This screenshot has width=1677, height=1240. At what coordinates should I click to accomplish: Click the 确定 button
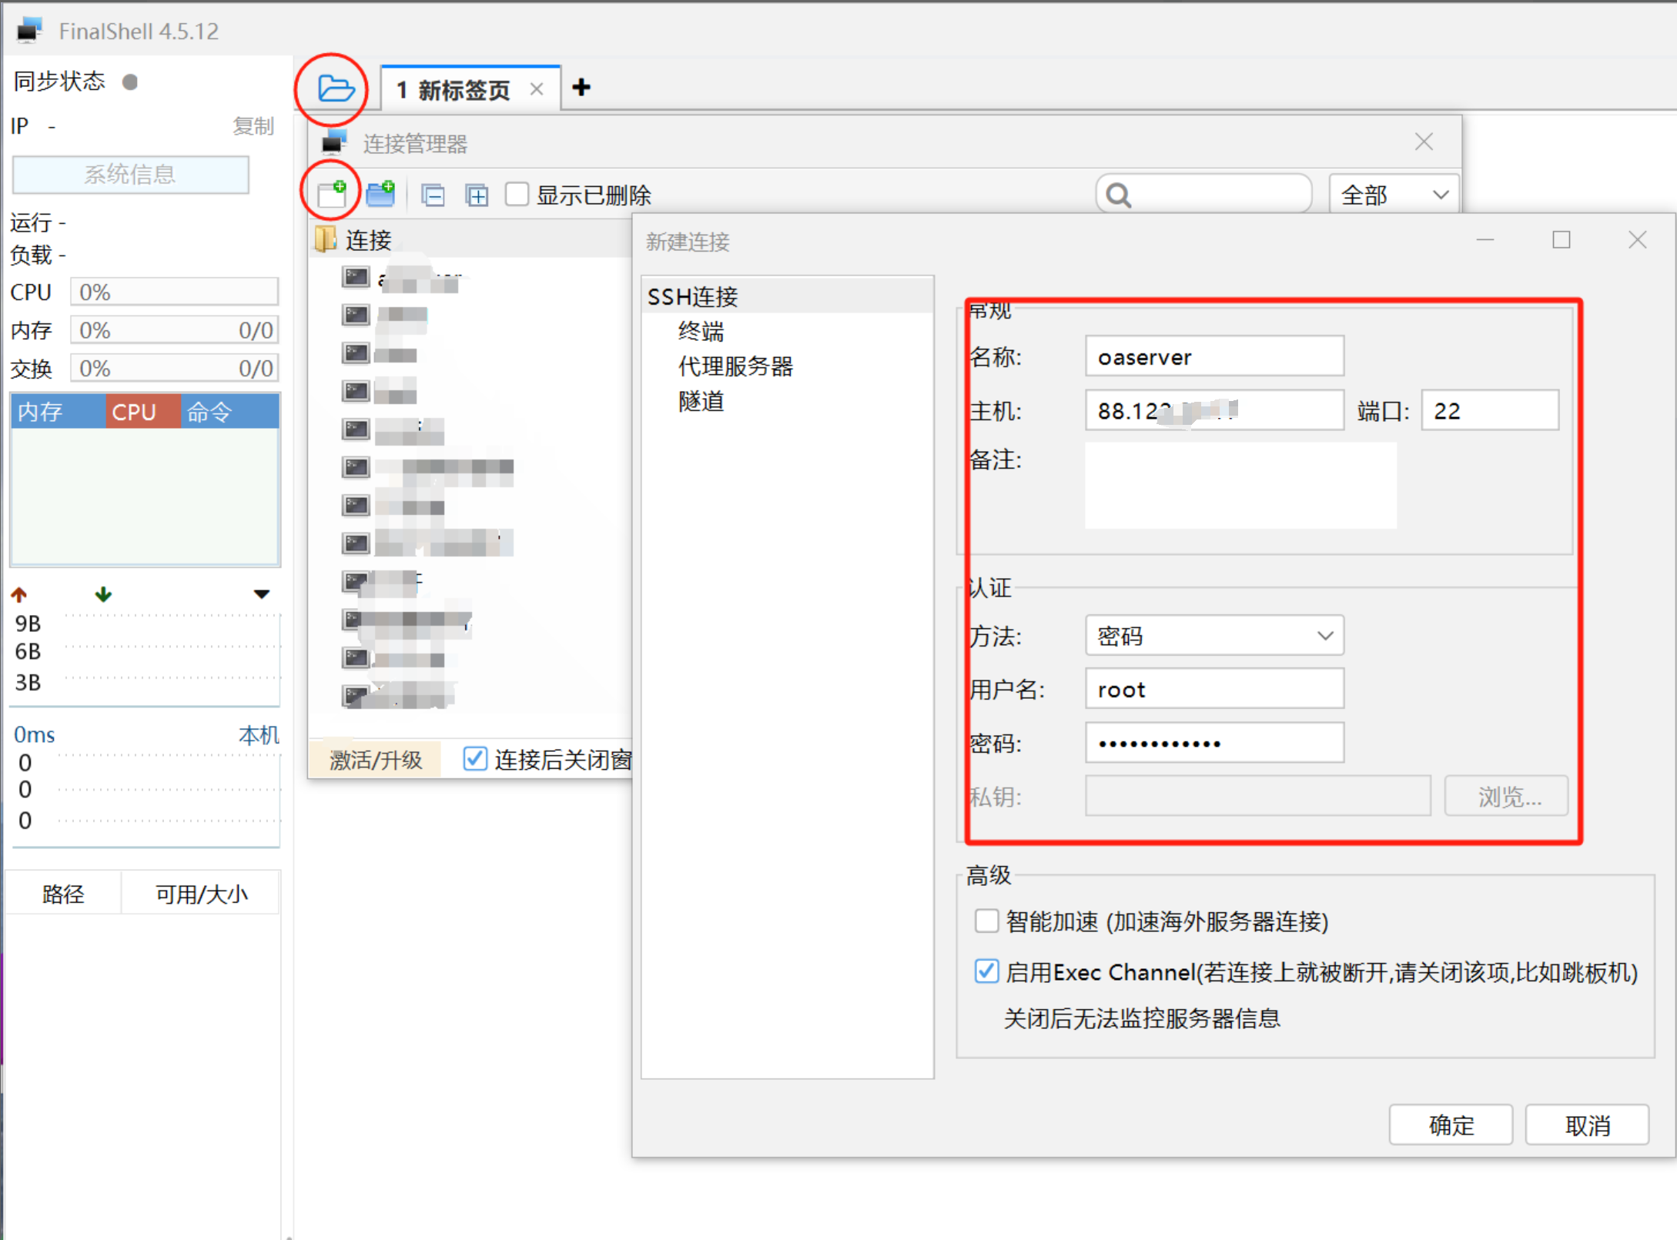coord(1451,1125)
